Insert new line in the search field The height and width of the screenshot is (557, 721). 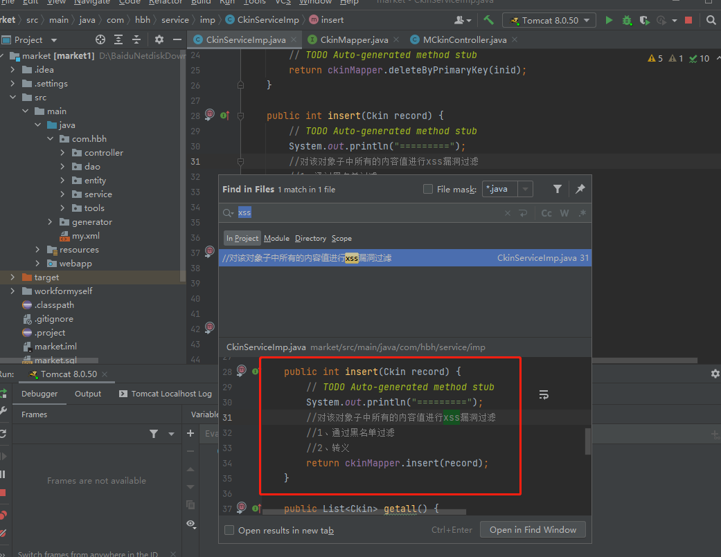[524, 213]
